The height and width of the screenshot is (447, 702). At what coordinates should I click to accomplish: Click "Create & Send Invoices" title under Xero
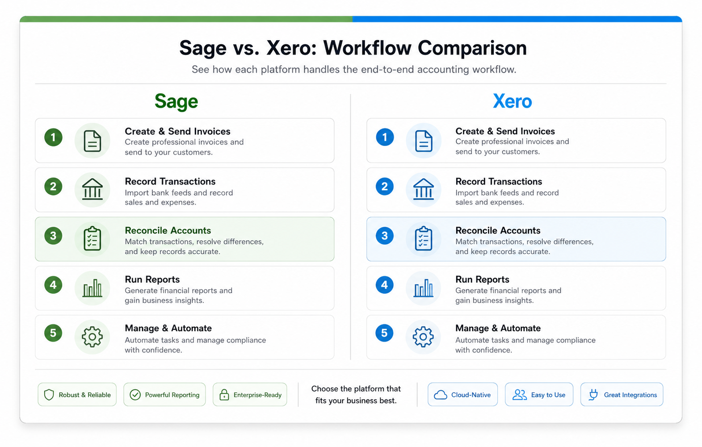(505, 131)
